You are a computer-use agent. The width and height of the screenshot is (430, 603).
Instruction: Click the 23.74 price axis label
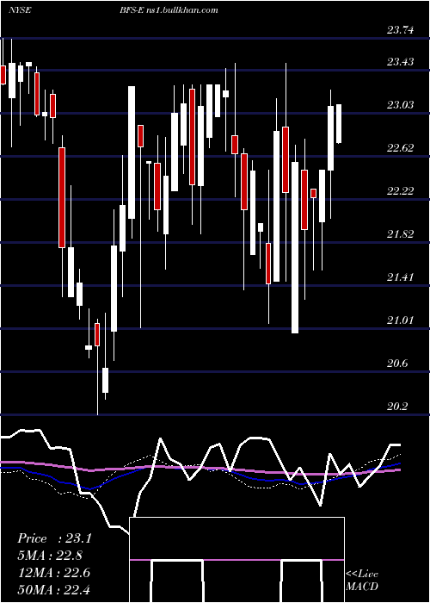[401, 30]
